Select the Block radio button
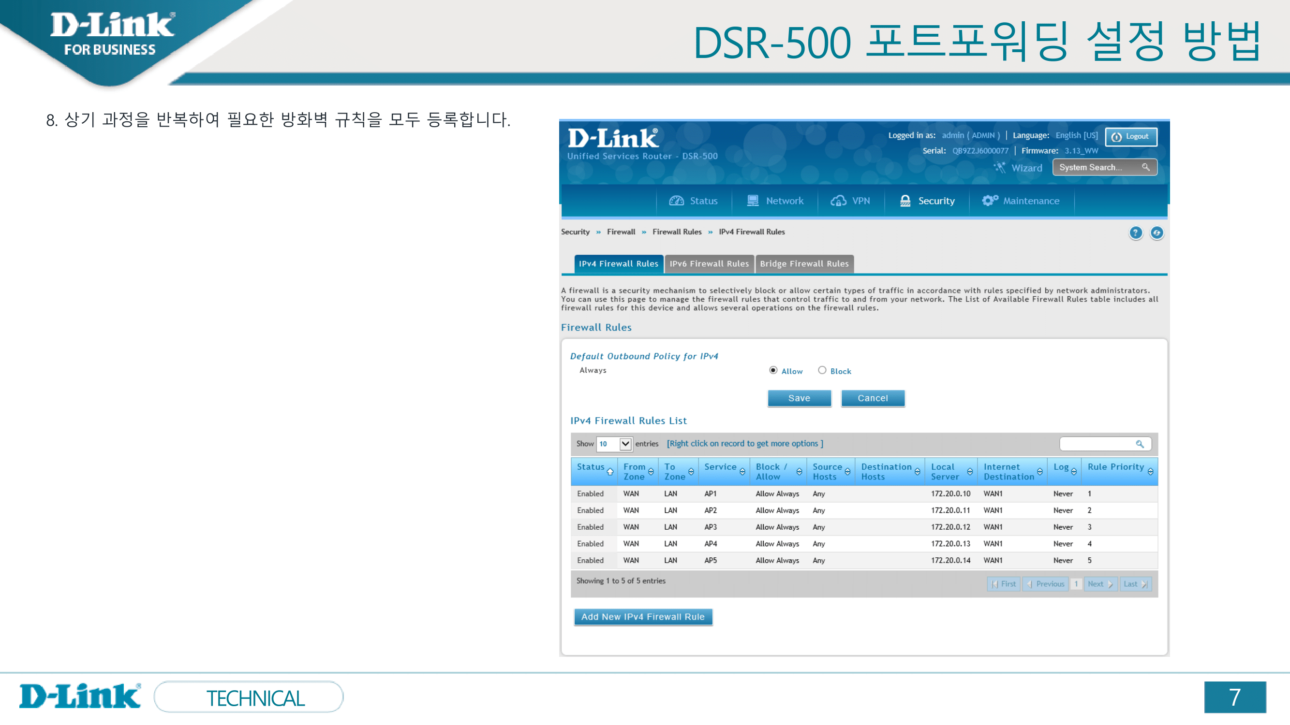The image size is (1290, 725). tap(822, 370)
